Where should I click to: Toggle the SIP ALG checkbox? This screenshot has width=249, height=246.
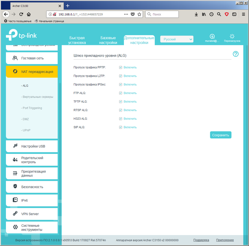point(121,127)
